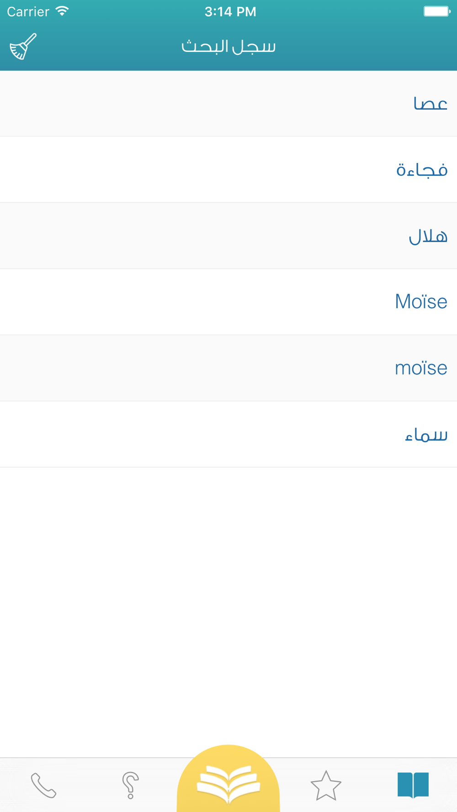The image size is (457, 812).
Task: Open the capitalized Moïse history entry
Action: pos(421,302)
